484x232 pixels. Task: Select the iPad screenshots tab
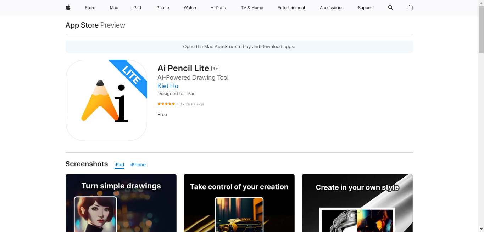119,165
